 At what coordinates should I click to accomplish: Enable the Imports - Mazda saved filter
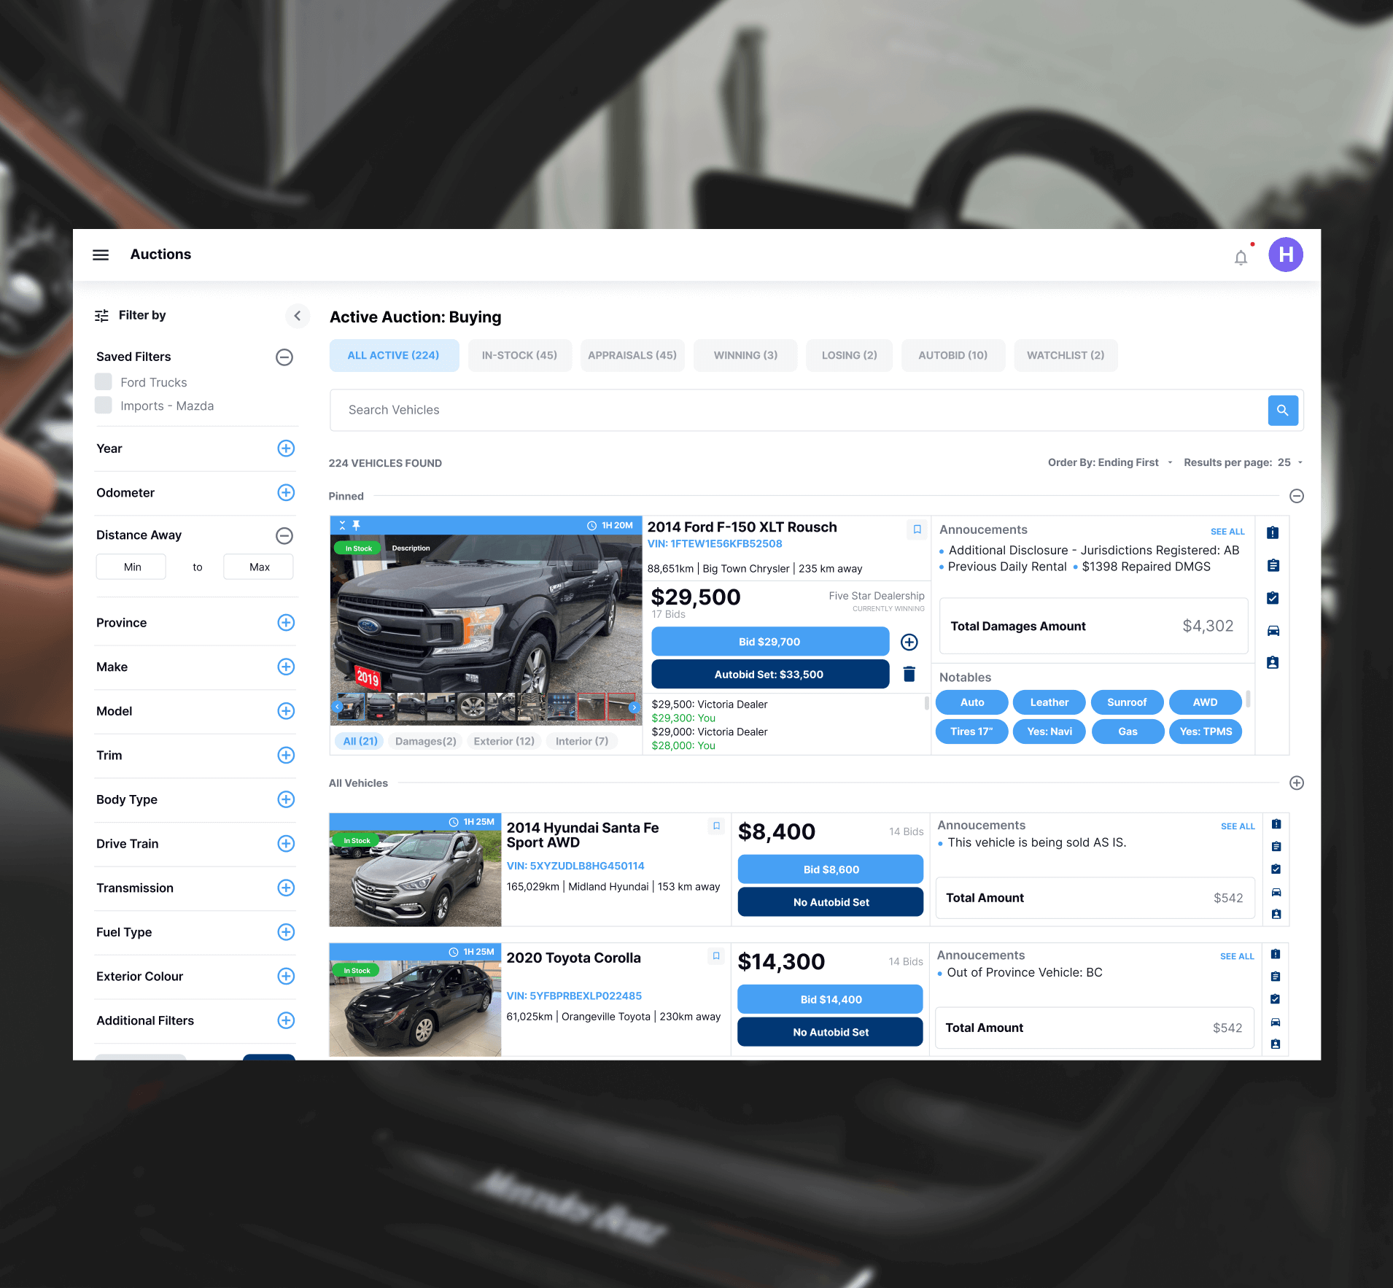pyautogui.click(x=104, y=406)
